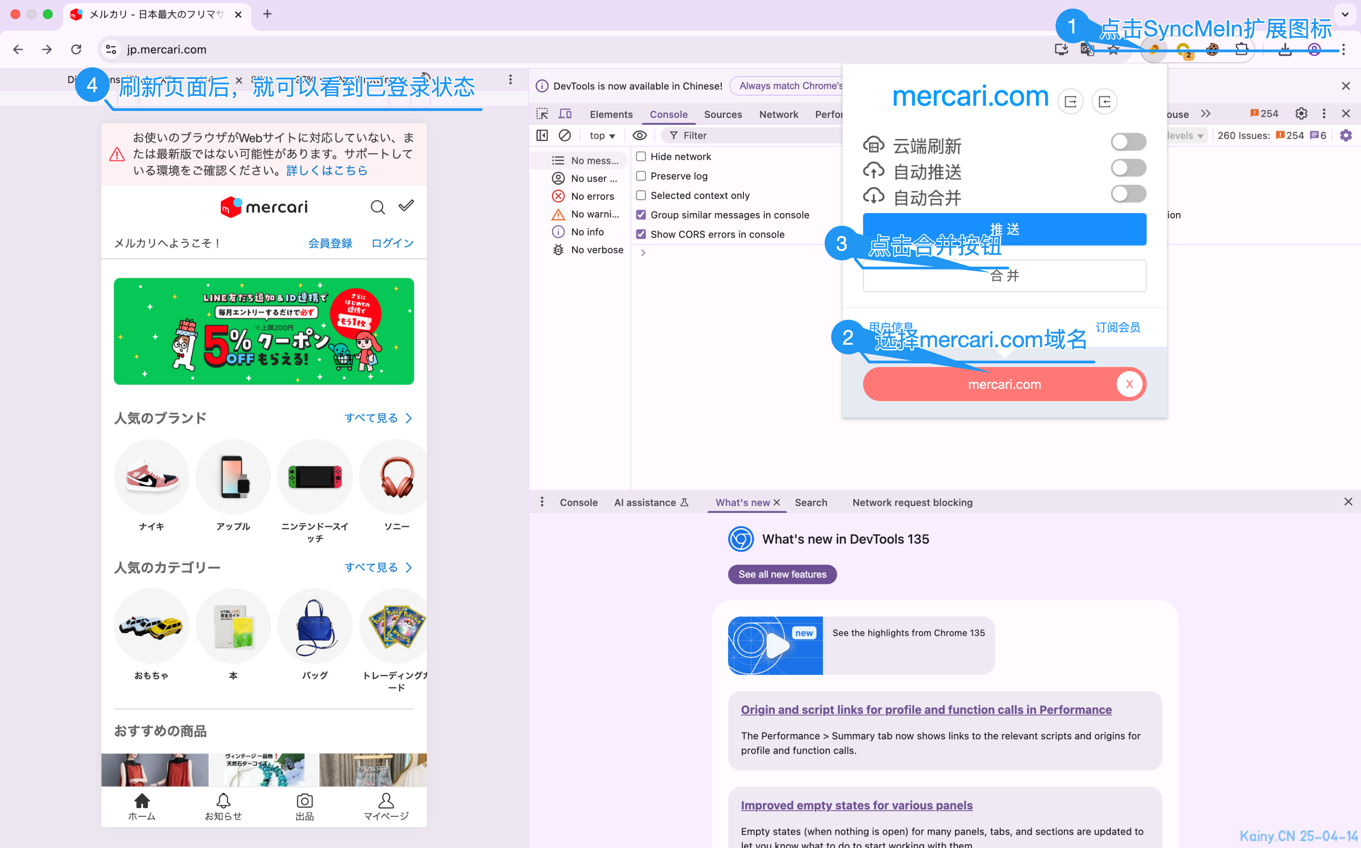Clear the console with the ban icon
Image resolution: width=1361 pixels, height=848 pixels.
click(565, 135)
